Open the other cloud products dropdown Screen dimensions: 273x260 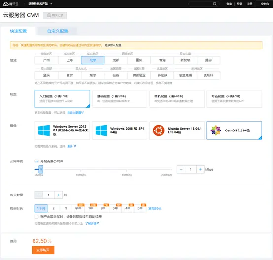pyautogui.click(x=40, y=4)
